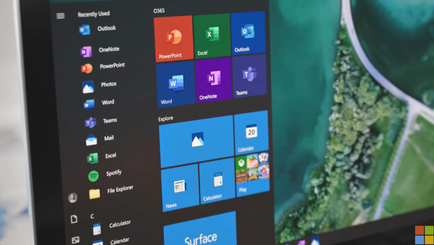Image resolution: width=434 pixels, height=245 pixels.
Task: Open Pictures from the Start sidebar
Action: pos(76,240)
